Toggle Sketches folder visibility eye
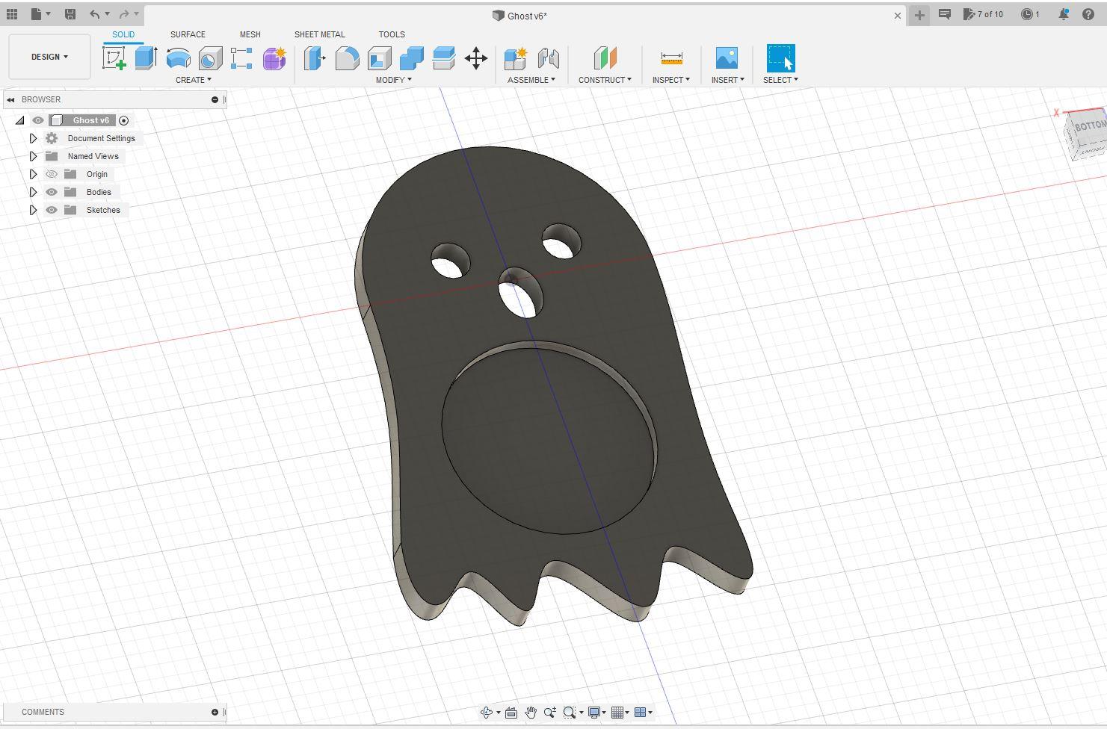Viewport: 1107px width, 729px height. (51, 210)
